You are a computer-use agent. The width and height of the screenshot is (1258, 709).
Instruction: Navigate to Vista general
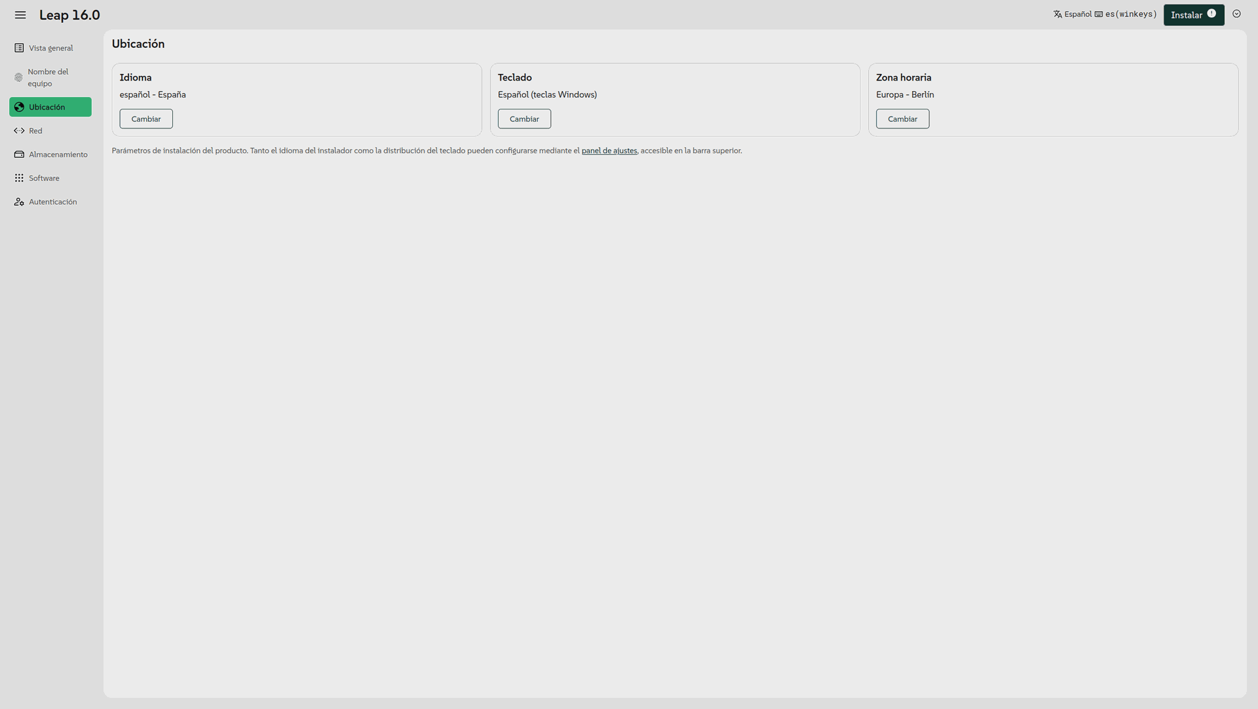[50, 48]
